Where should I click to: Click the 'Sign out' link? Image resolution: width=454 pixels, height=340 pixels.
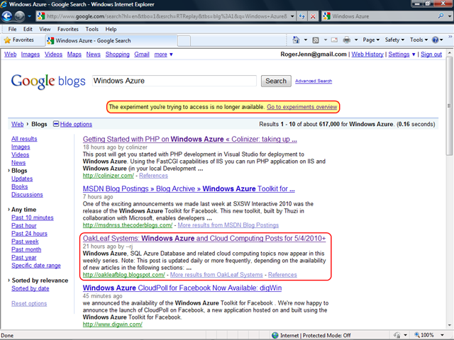431,55
